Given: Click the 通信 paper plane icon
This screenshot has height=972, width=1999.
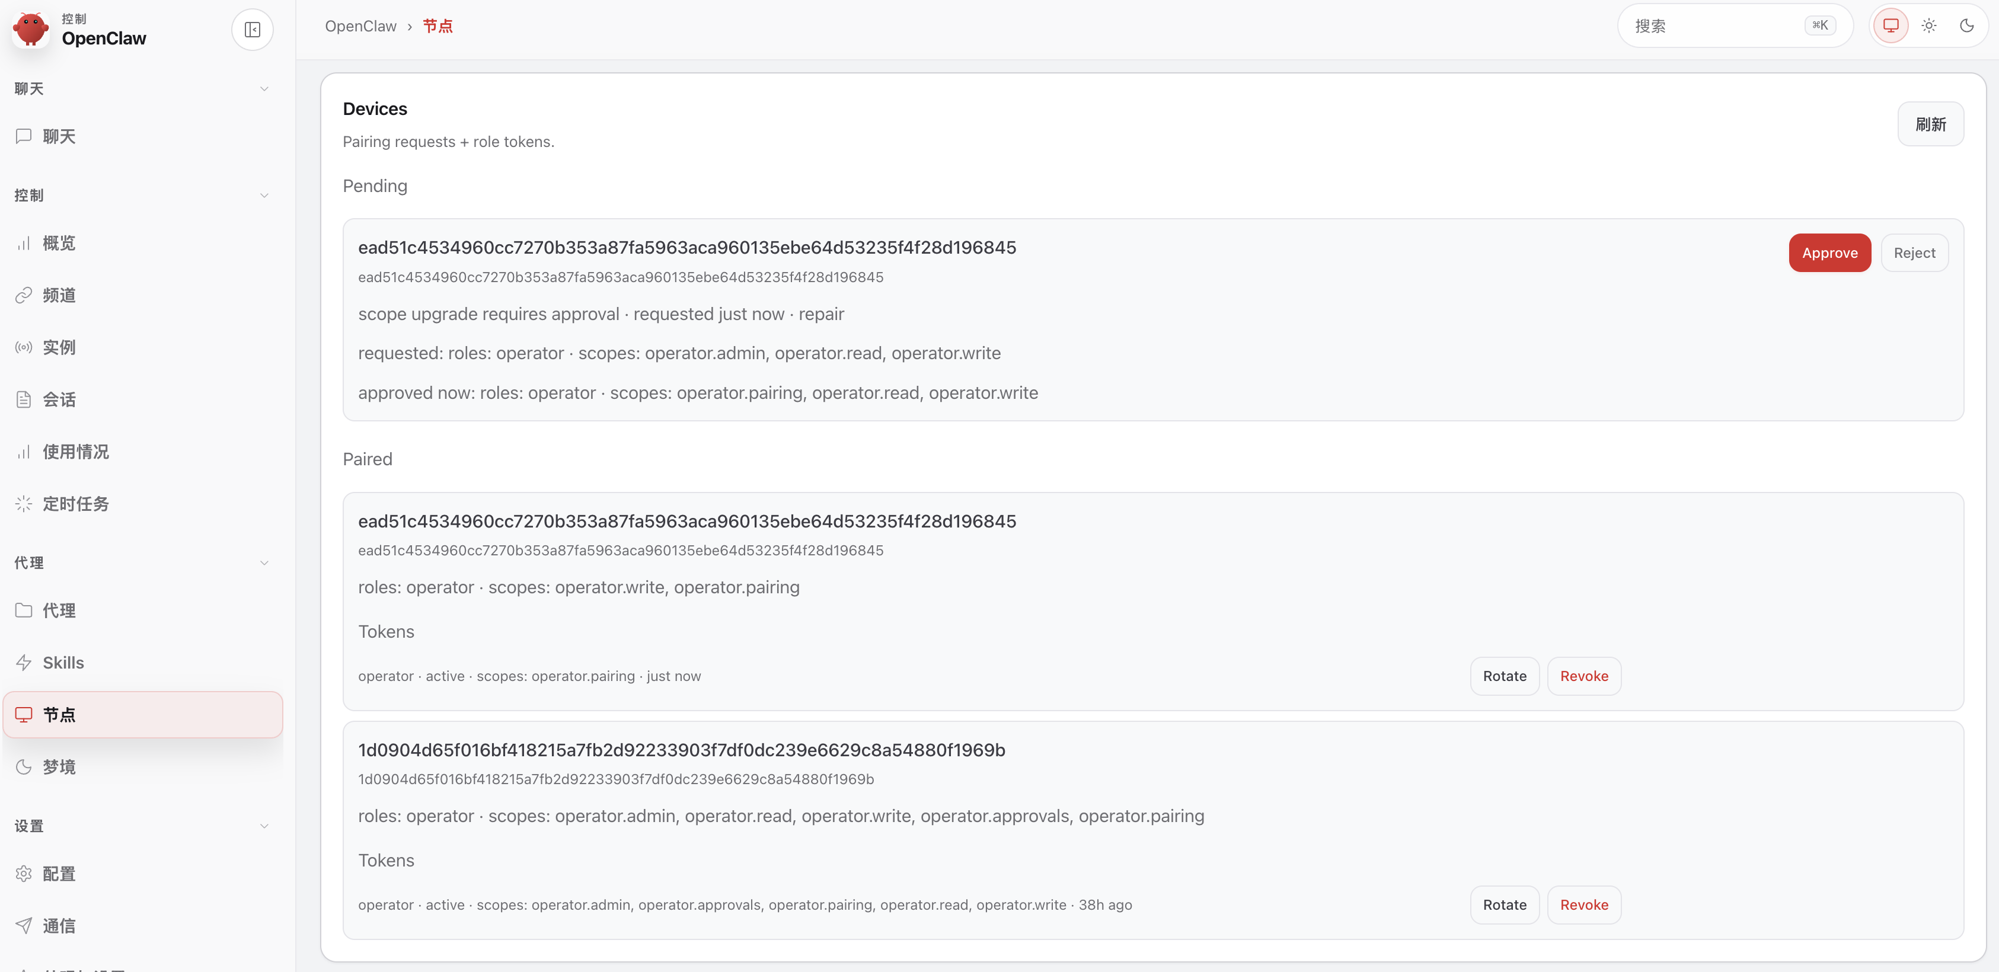Looking at the screenshot, I should [x=24, y=925].
